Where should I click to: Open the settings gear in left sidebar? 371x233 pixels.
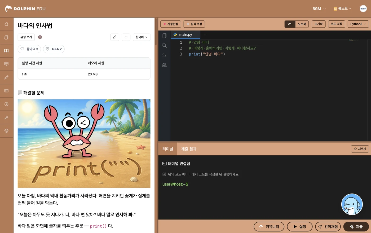tap(6, 131)
